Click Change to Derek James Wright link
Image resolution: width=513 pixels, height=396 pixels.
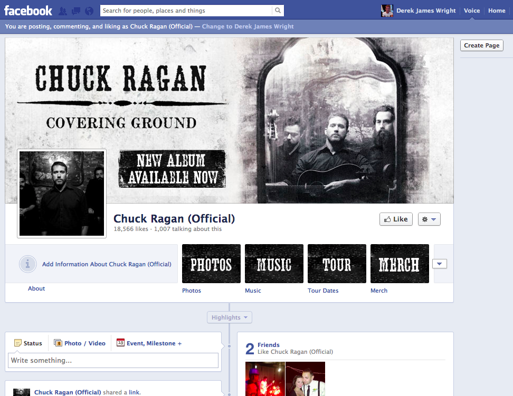pos(248,26)
